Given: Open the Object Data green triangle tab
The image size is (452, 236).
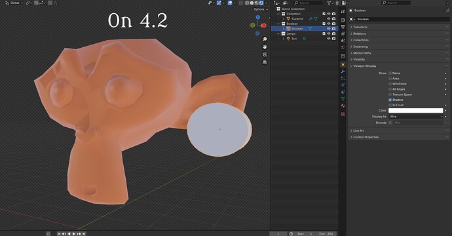Looking at the screenshot, I should tap(343, 99).
